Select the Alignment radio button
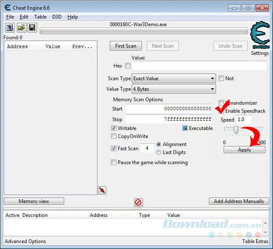The height and width of the screenshot is (249, 273). (x=159, y=144)
